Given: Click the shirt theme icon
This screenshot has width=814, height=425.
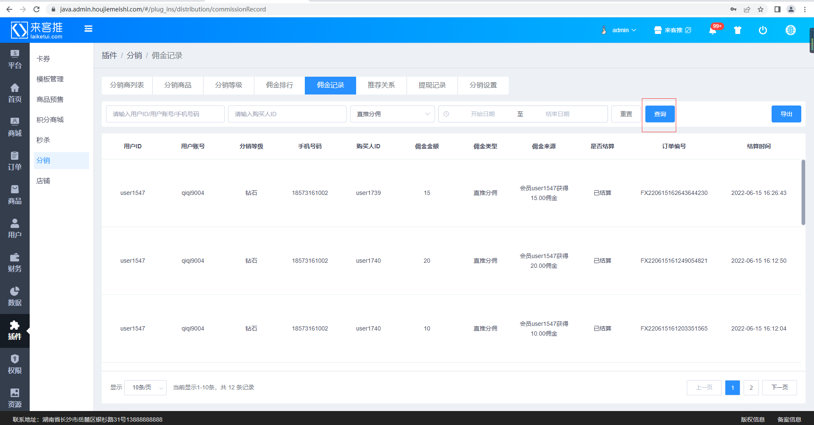Looking at the screenshot, I should [738, 30].
